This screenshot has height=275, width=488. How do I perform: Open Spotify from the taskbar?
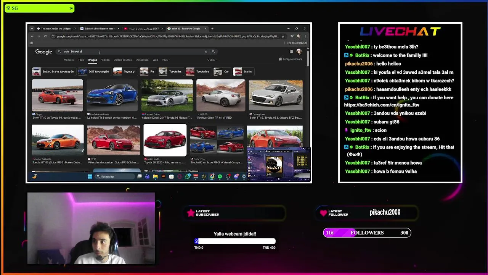pyautogui.click(x=220, y=176)
